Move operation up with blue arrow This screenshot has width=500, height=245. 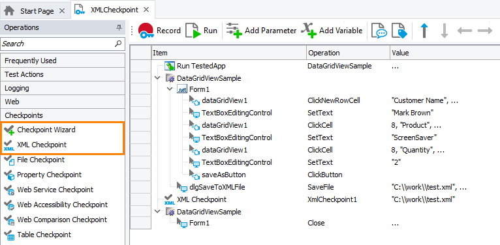coord(424,31)
